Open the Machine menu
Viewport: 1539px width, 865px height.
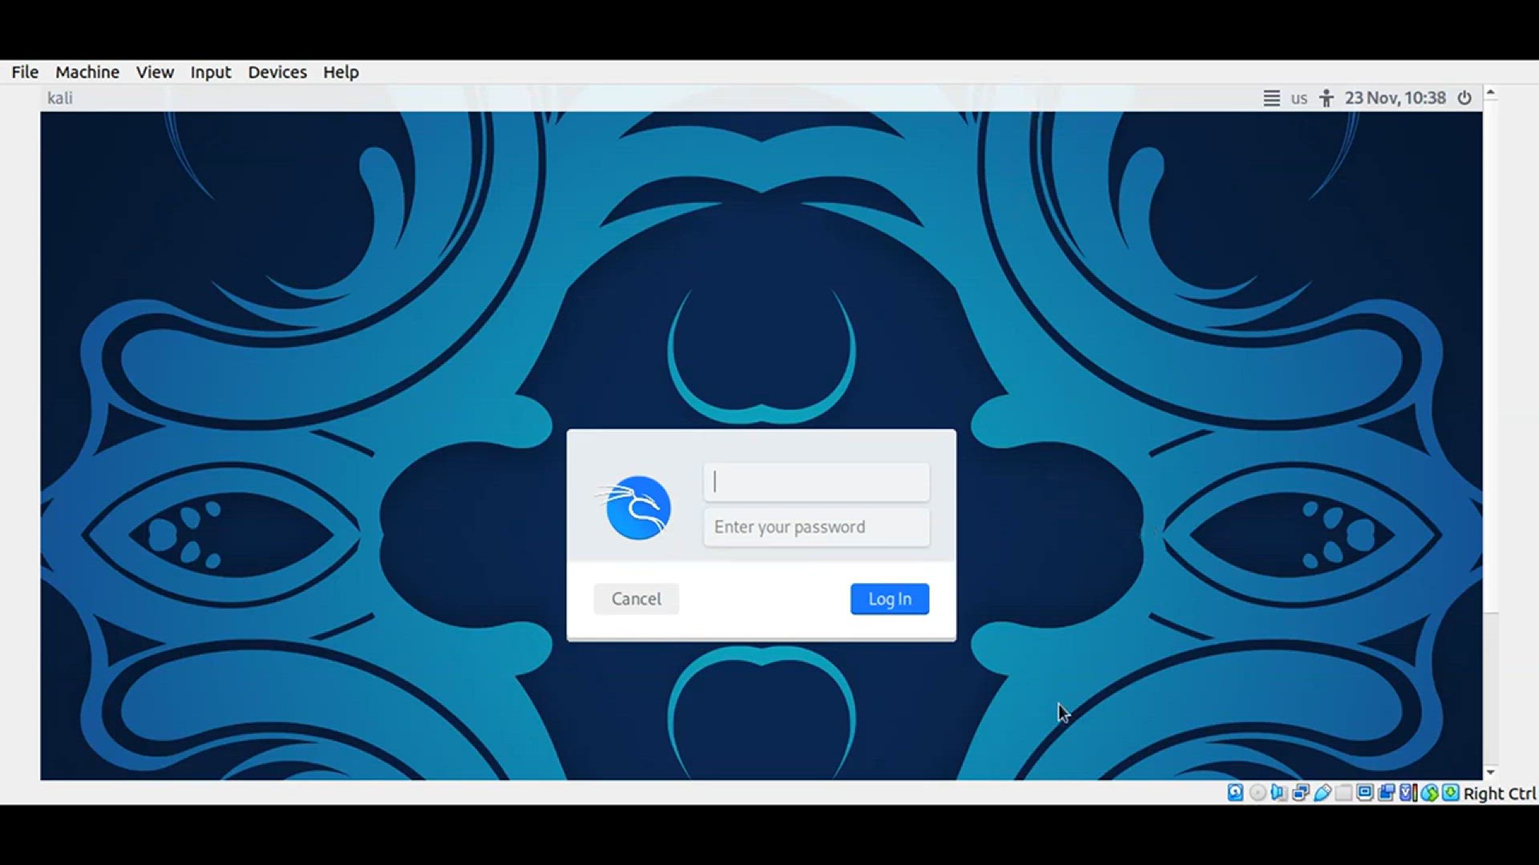87,72
